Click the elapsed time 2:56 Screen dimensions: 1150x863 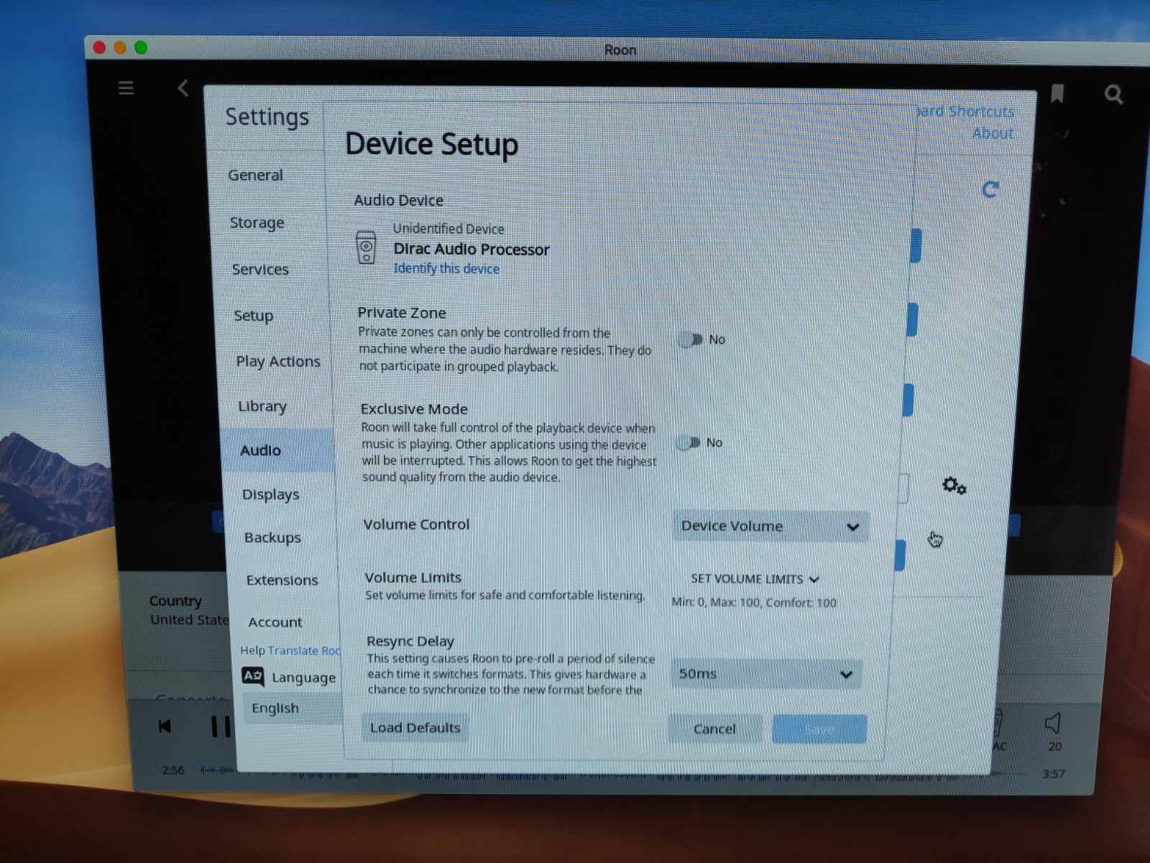point(173,770)
